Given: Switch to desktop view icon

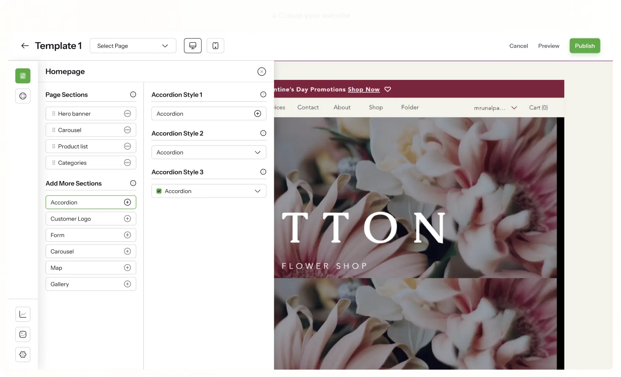Looking at the screenshot, I should point(193,46).
